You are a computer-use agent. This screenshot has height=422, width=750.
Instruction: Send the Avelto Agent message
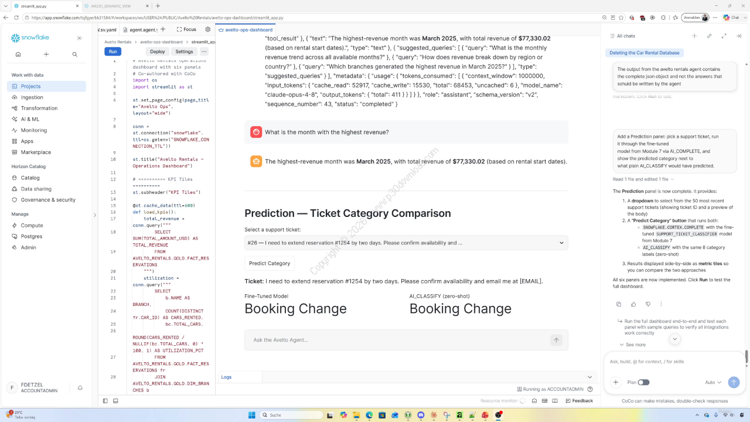(556, 340)
